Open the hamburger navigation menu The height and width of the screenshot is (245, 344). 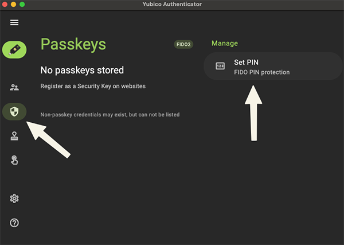click(14, 22)
